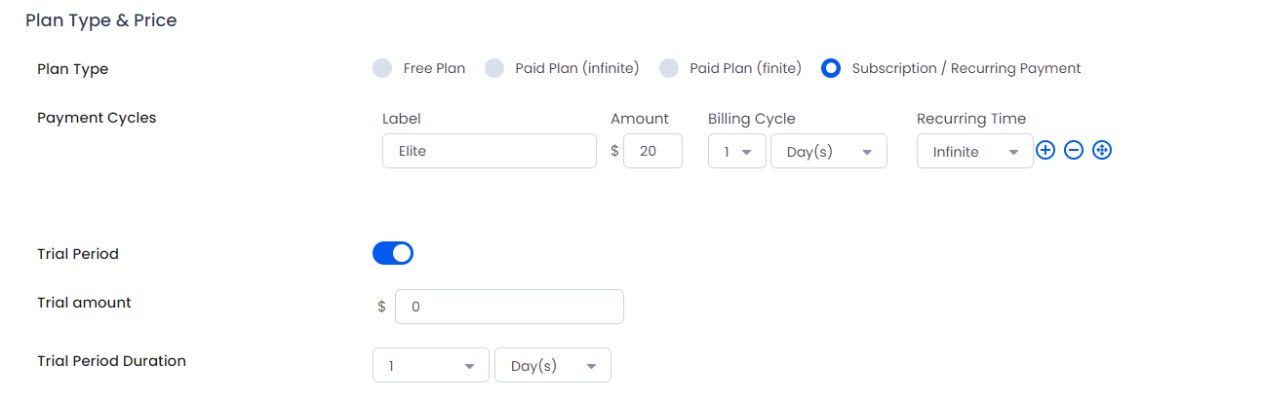Open the Billing Cycle Day(s) unit dropdown
The width and height of the screenshot is (1261, 401).
[x=829, y=151]
